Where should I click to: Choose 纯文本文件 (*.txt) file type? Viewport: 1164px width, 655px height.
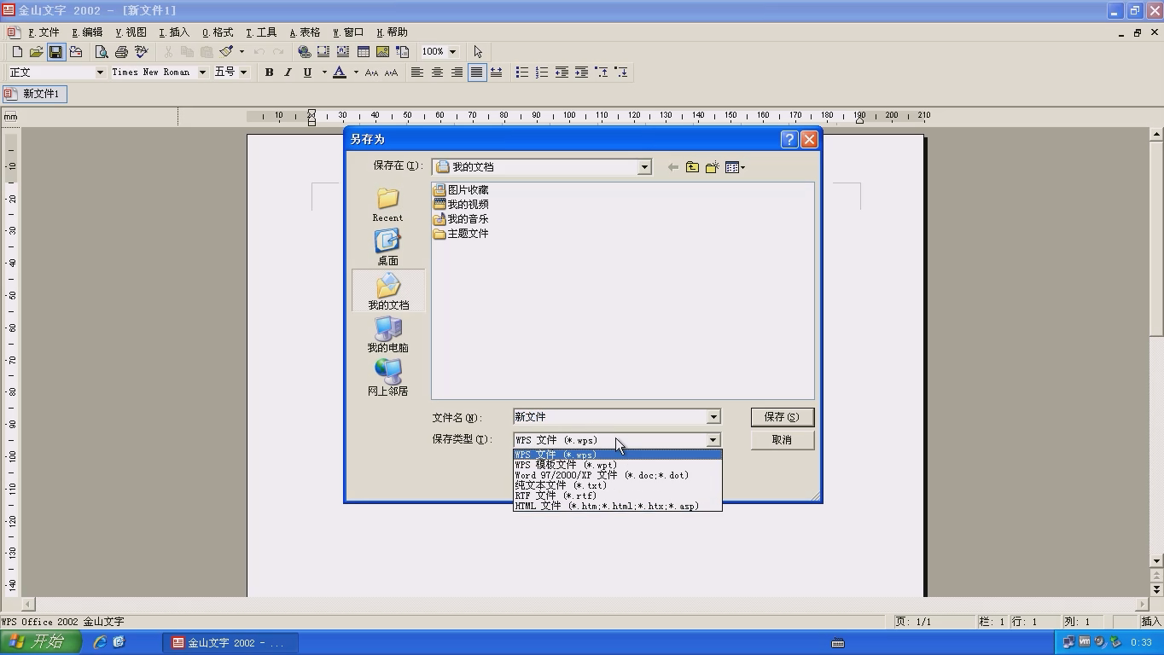[x=617, y=485]
